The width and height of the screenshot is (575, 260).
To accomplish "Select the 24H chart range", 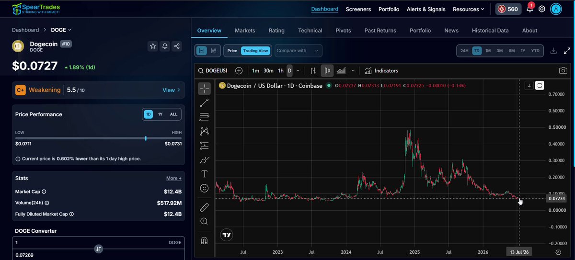I will coord(464,51).
